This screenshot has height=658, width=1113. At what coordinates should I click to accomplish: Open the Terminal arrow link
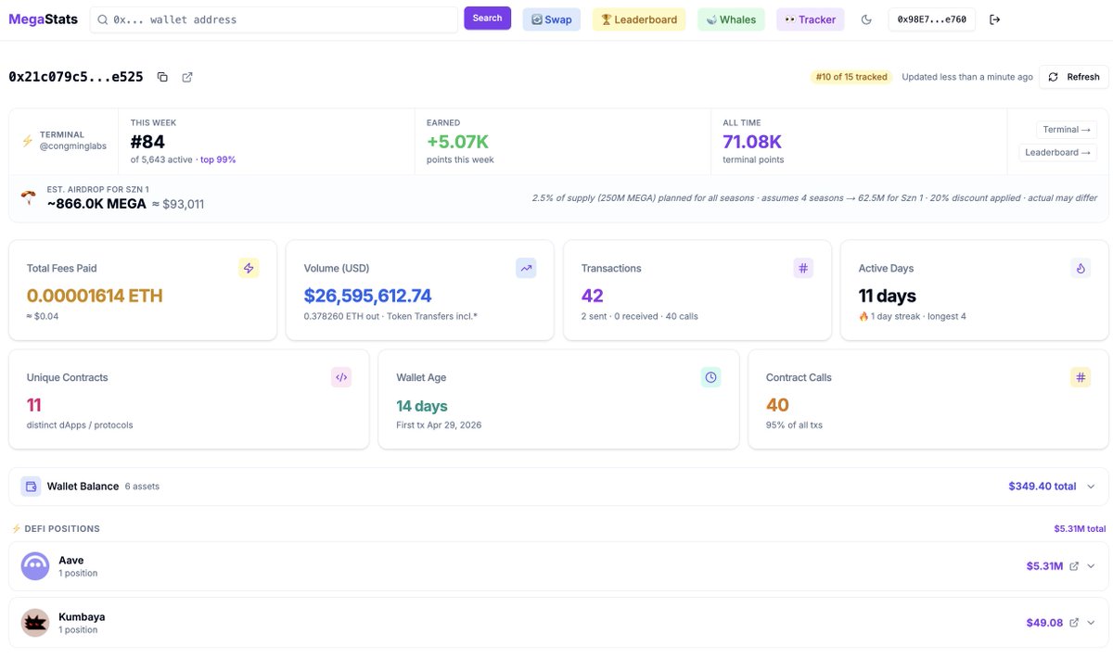(1067, 130)
